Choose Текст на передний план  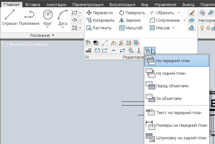click(177, 112)
